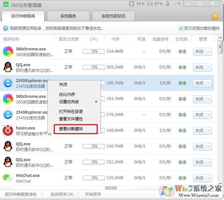
Task: Open dropdown arrow beside 关闭 for 360chrome 334.4MB
Action: tap(209, 52)
